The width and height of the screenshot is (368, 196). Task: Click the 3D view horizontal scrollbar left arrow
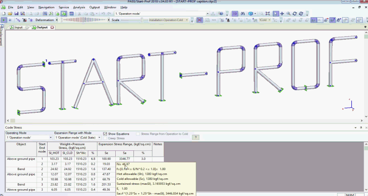[x=8, y=121]
